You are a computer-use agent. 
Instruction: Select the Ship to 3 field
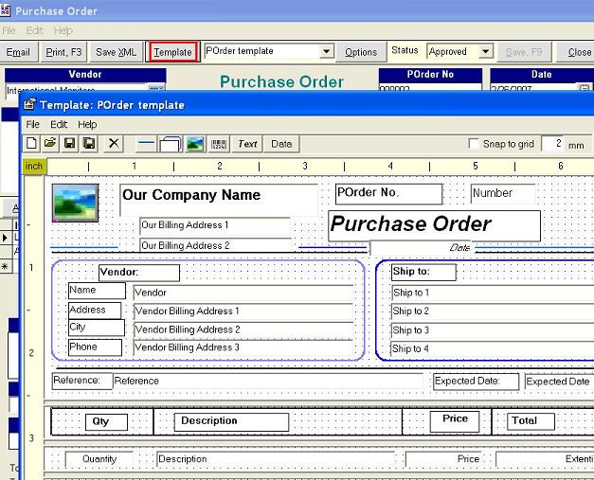(x=493, y=330)
